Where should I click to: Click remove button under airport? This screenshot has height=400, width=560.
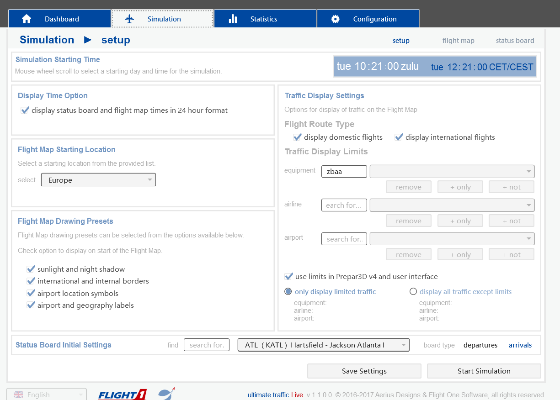tap(409, 254)
